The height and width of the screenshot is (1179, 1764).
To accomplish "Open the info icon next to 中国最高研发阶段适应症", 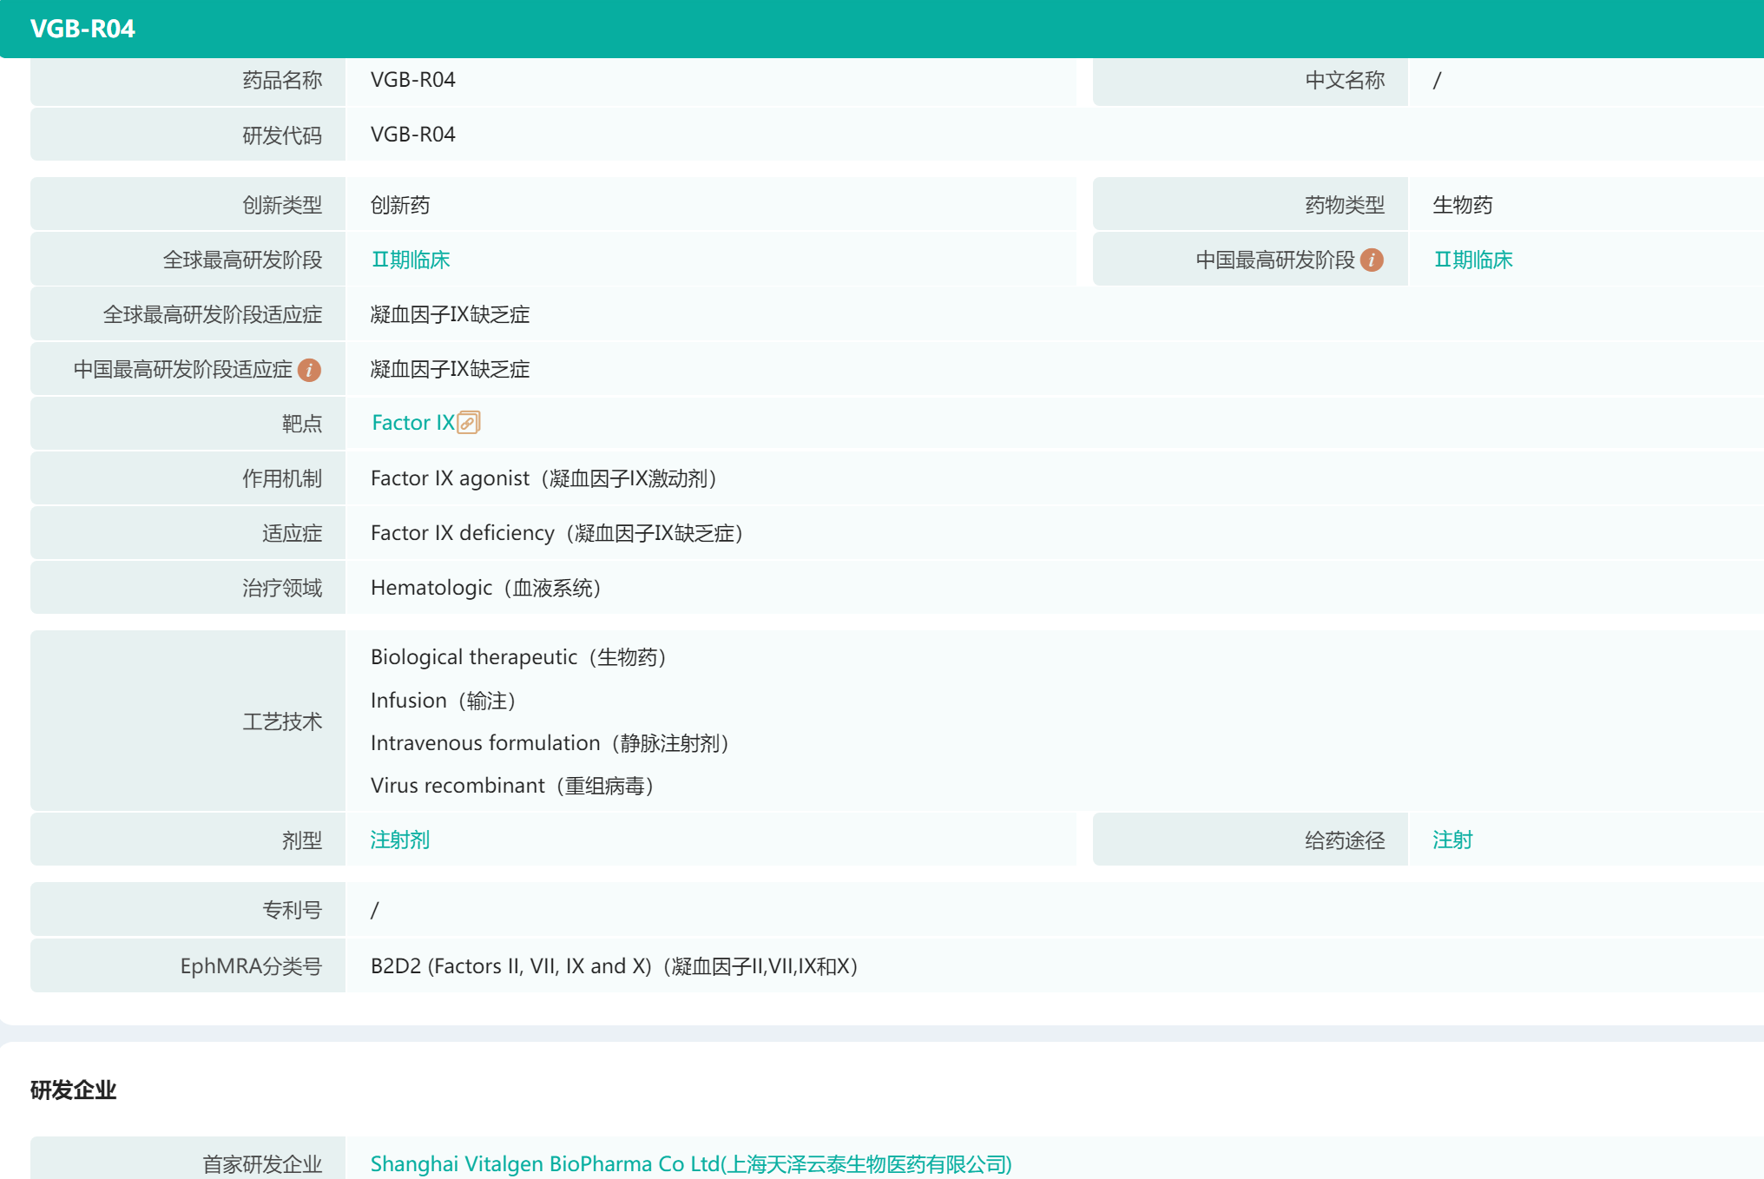I will pyautogui.click(x=310, y=368).
